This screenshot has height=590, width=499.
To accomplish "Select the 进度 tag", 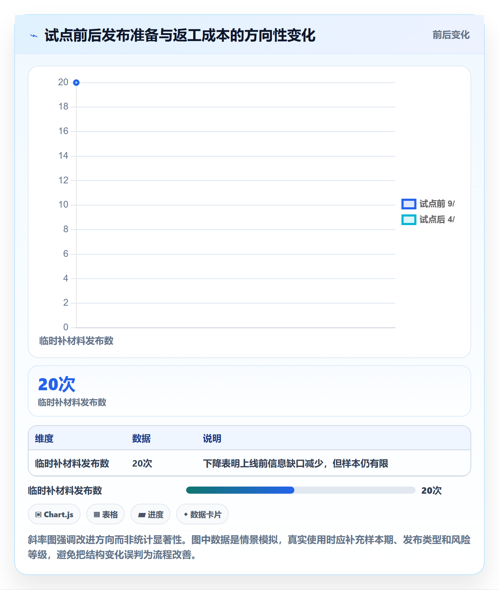I will tap(150, 514).
